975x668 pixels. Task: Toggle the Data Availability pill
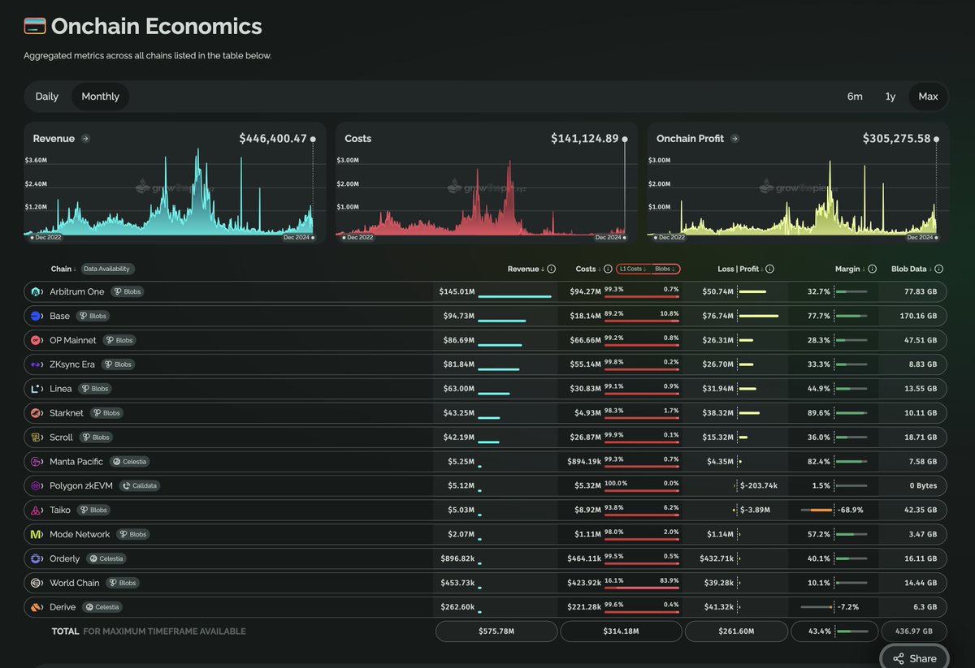tap(106, 269)
